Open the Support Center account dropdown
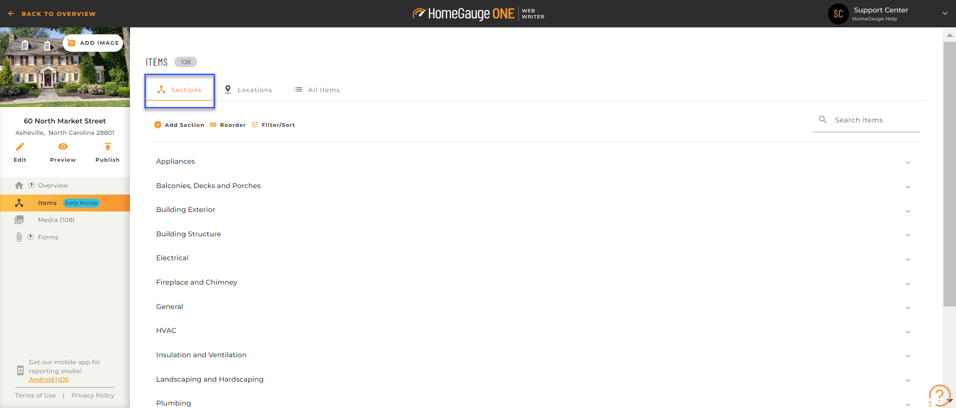This screenshot has width=956, height=408. click(945, 13)
